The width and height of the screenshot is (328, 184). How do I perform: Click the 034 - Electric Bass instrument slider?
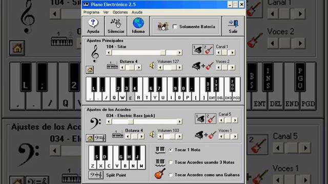pyautogui.click(x=144, y=122)
